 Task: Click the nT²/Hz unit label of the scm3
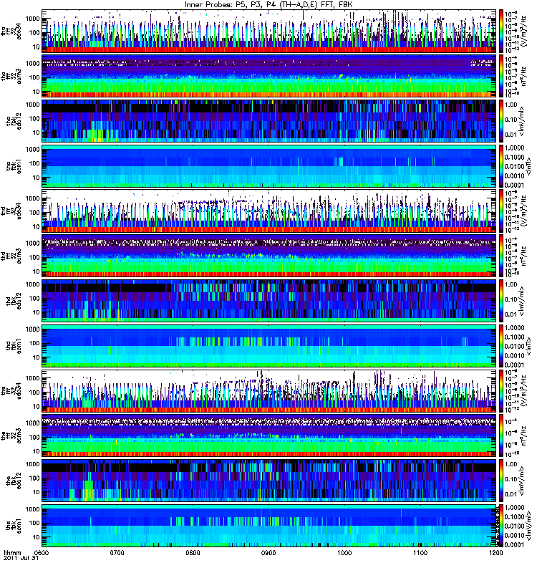[523, 435]
